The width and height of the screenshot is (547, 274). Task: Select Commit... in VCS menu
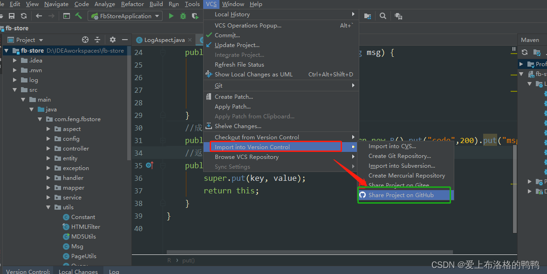[281, 35]
